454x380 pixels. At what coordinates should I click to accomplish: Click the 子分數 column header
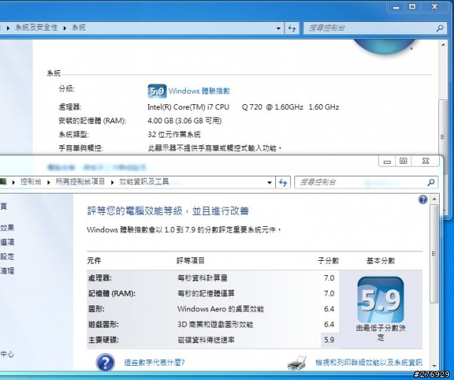(328, 261)
